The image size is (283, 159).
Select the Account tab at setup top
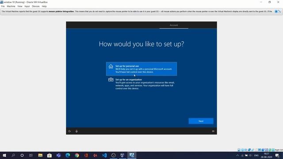[174, 25]
